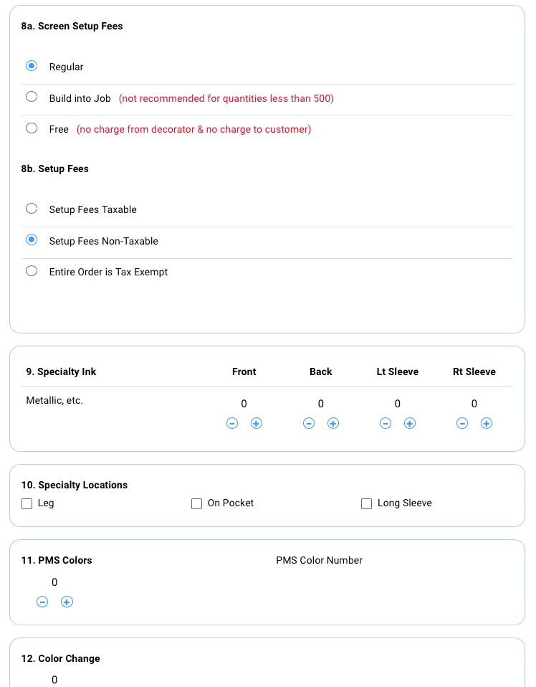Reduce PMS Colors with minus icon

click(42, 602)
